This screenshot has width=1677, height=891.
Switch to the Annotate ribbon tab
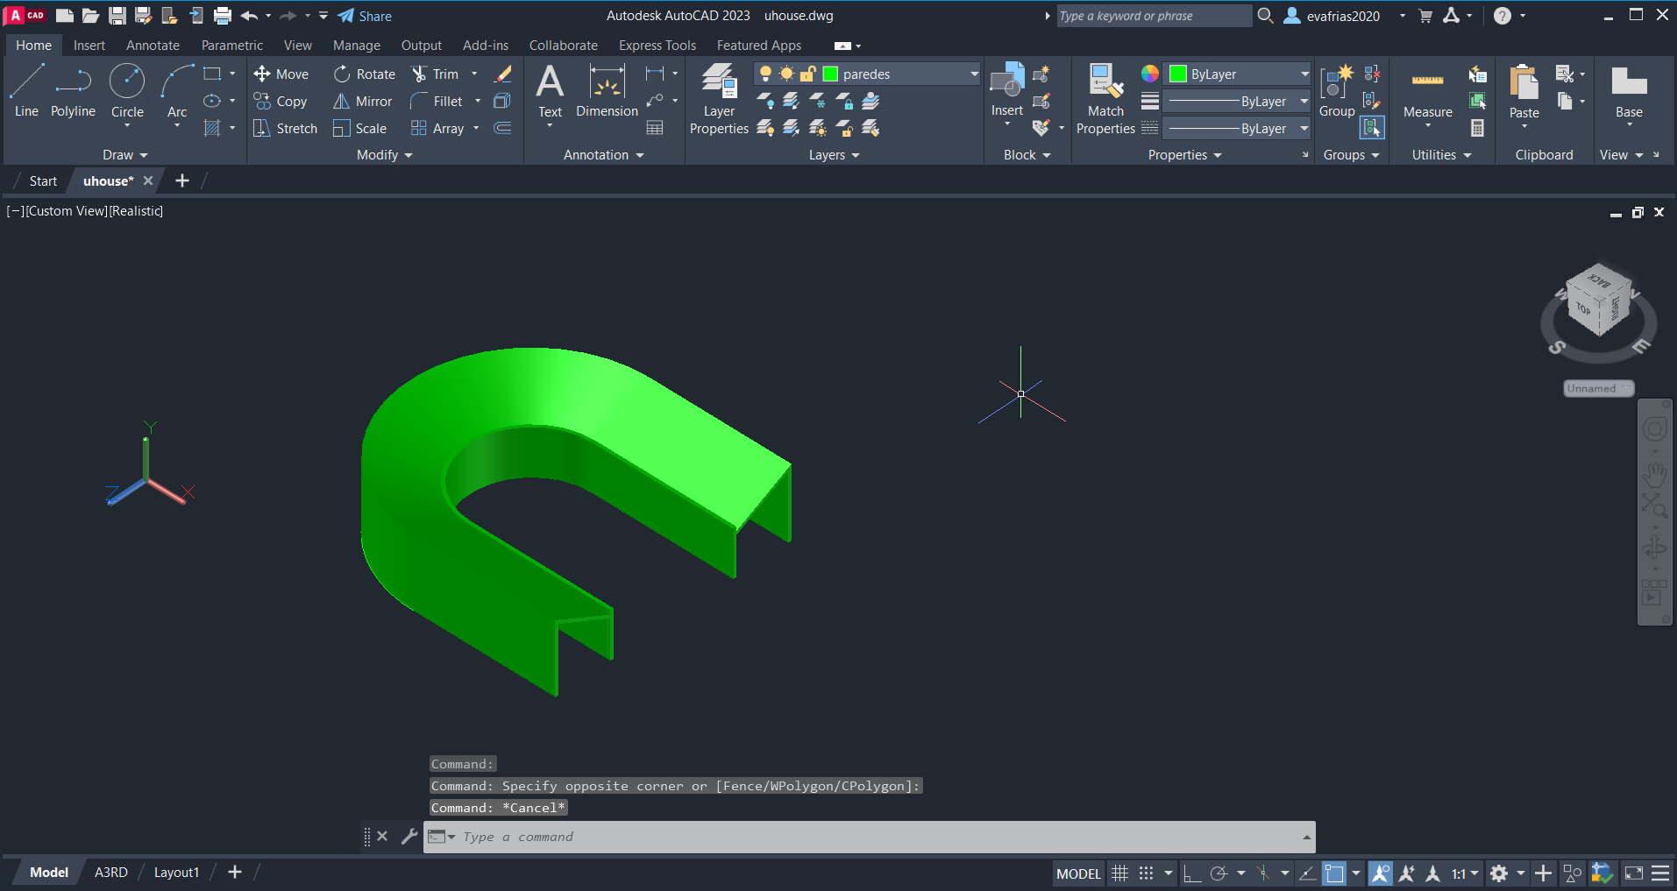[153, 46]
